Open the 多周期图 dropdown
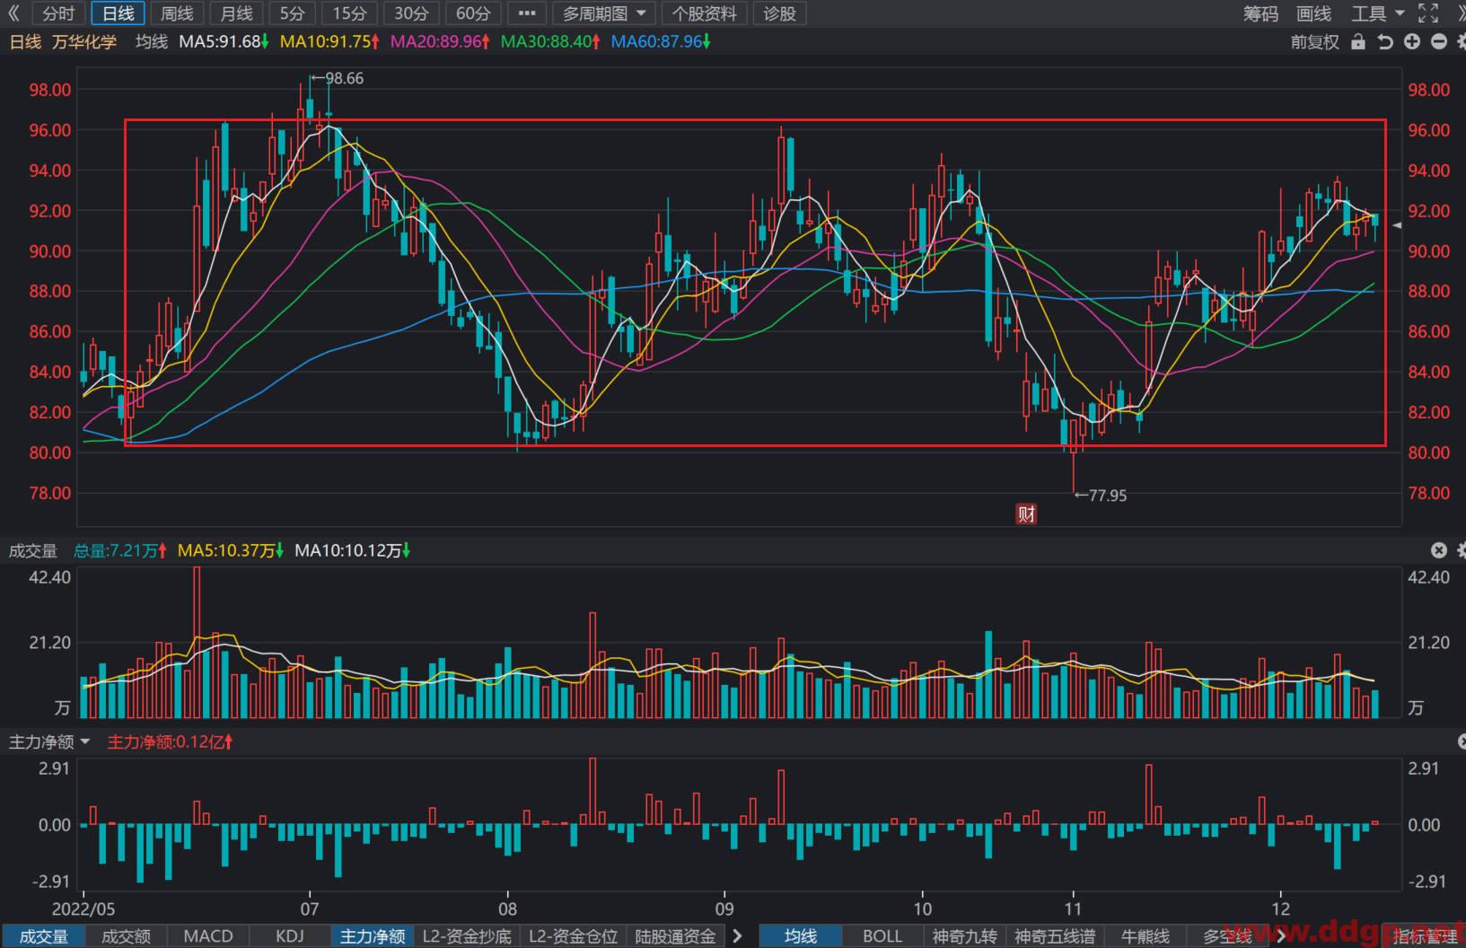Image resolution: width=1466 pixels, height=948 pixels. point(604,13)
